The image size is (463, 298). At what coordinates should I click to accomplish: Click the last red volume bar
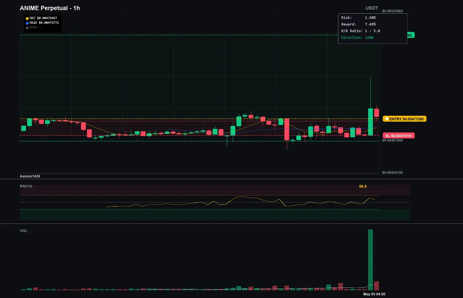tap(376, 286)
